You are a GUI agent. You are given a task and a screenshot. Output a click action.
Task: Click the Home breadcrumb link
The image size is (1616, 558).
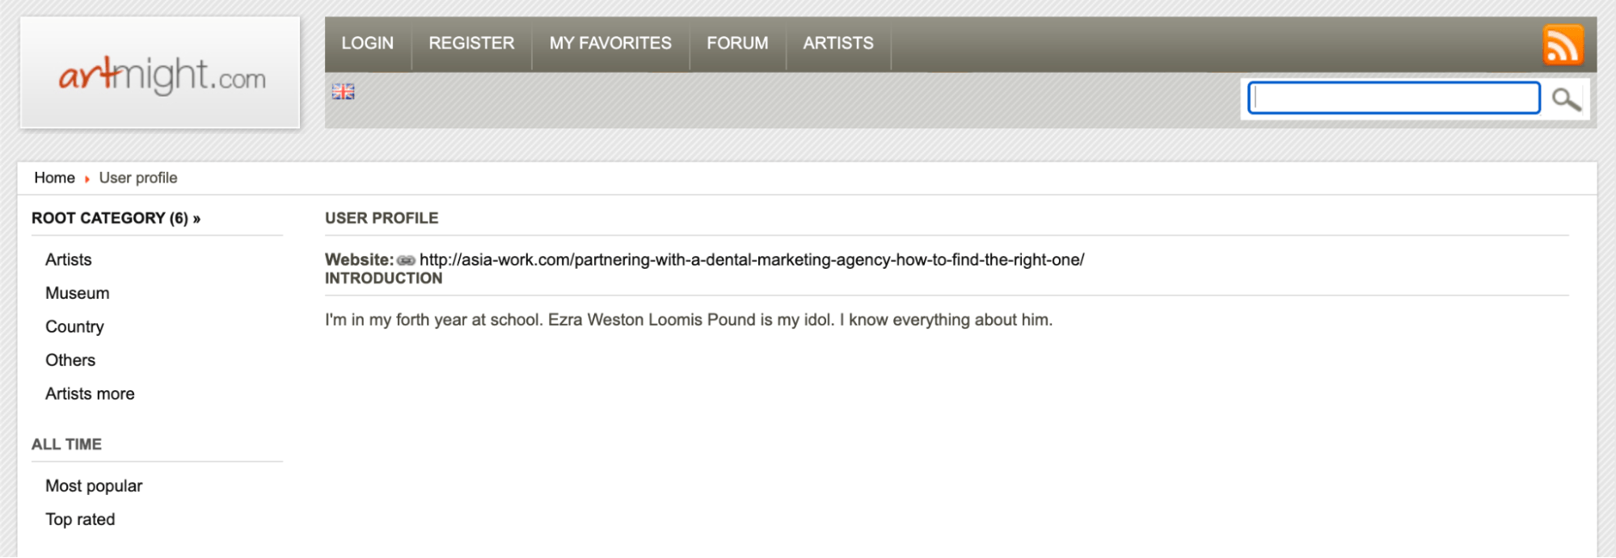tap(54, 178)
